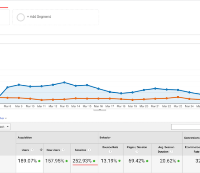Click the Sessions help question icon

pos(89,150)
